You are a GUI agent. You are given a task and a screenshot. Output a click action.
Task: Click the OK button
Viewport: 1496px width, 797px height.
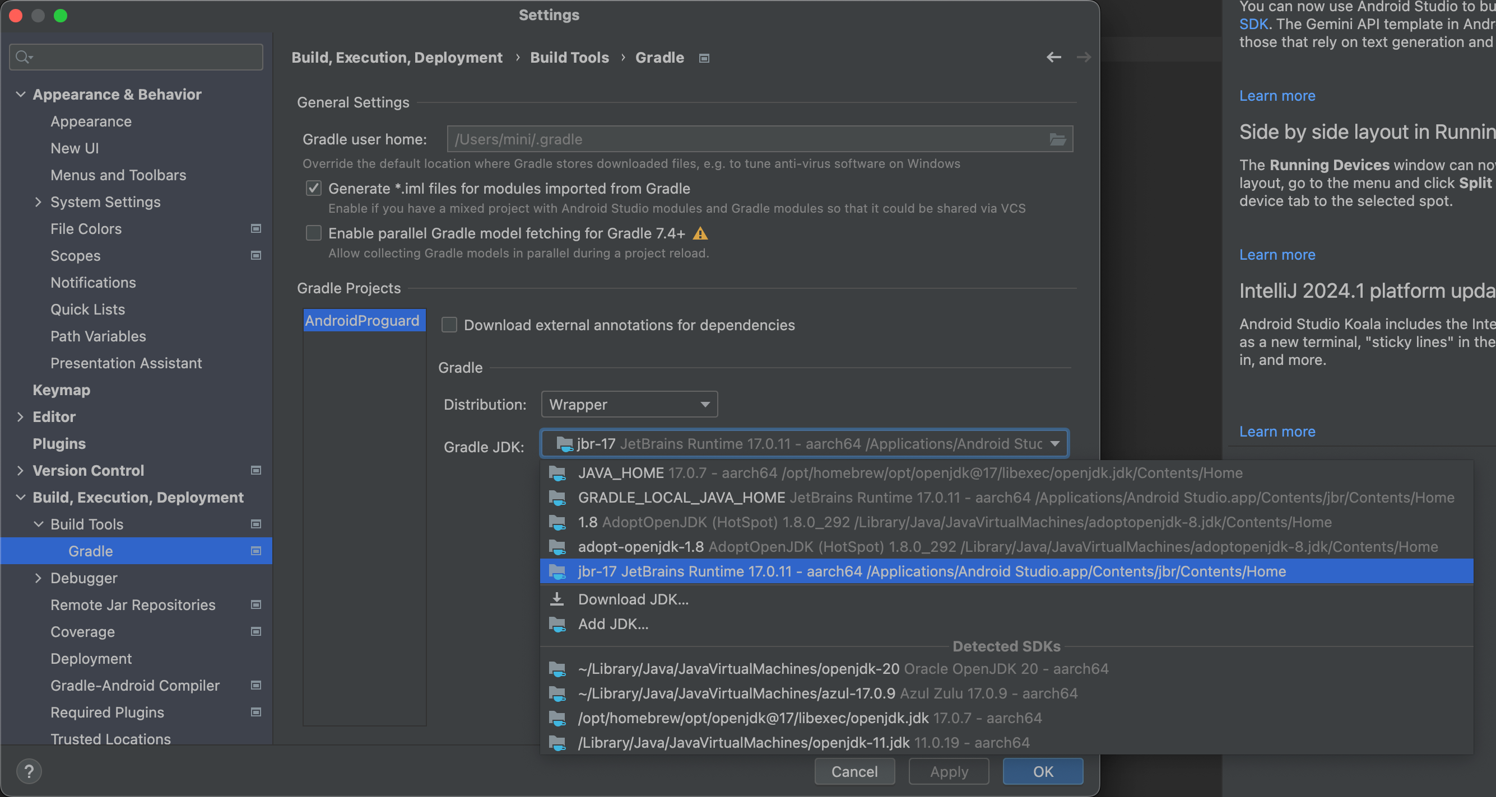pos(1042,771)
